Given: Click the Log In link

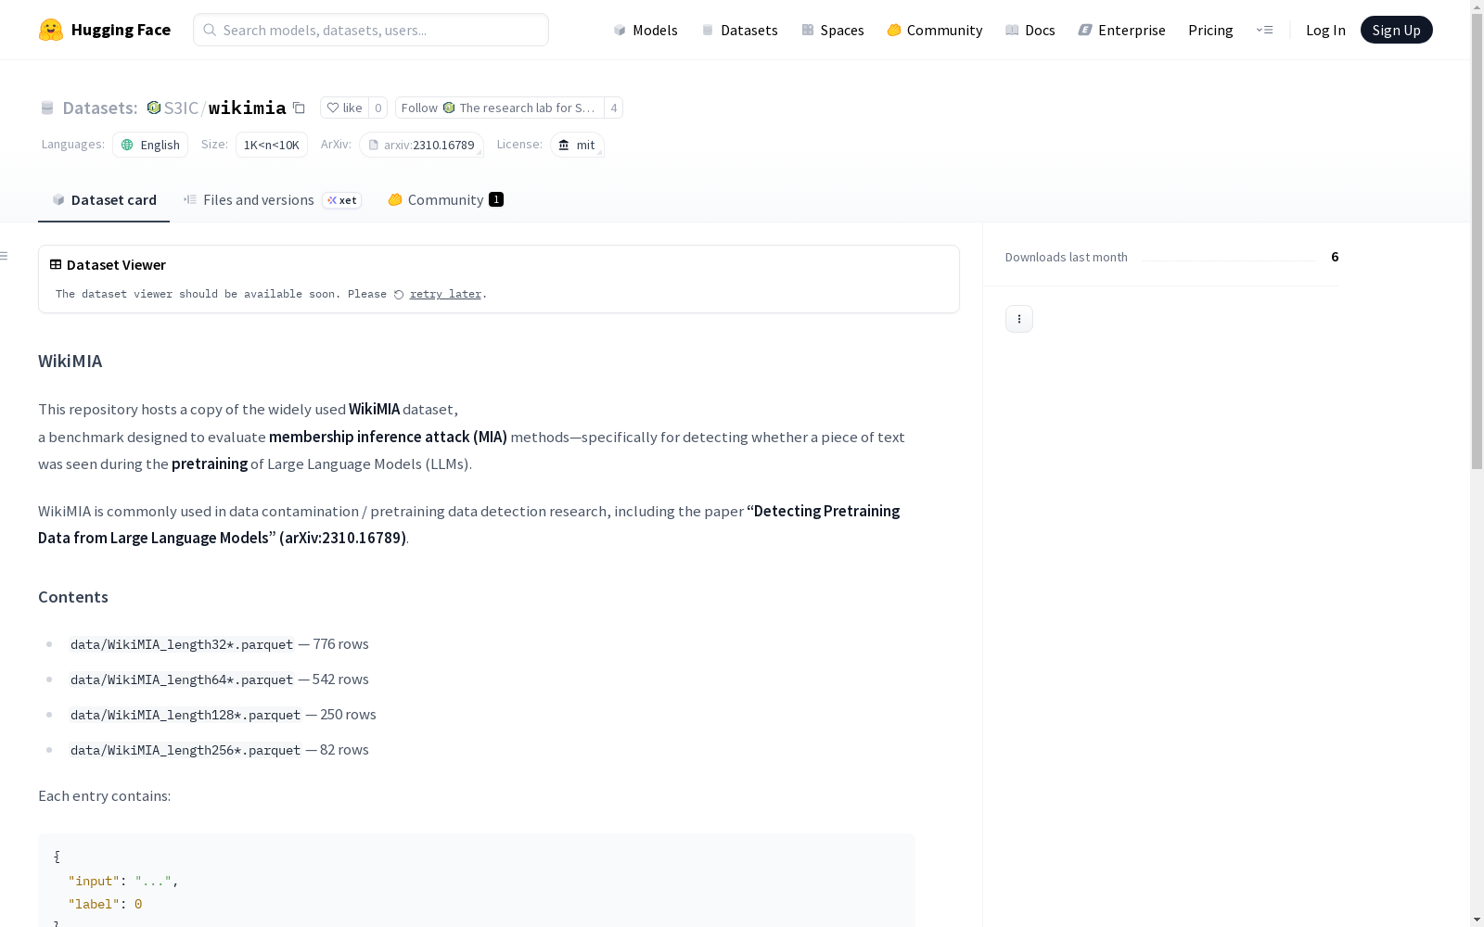Looking at the screenshot, I should 1325,30.
